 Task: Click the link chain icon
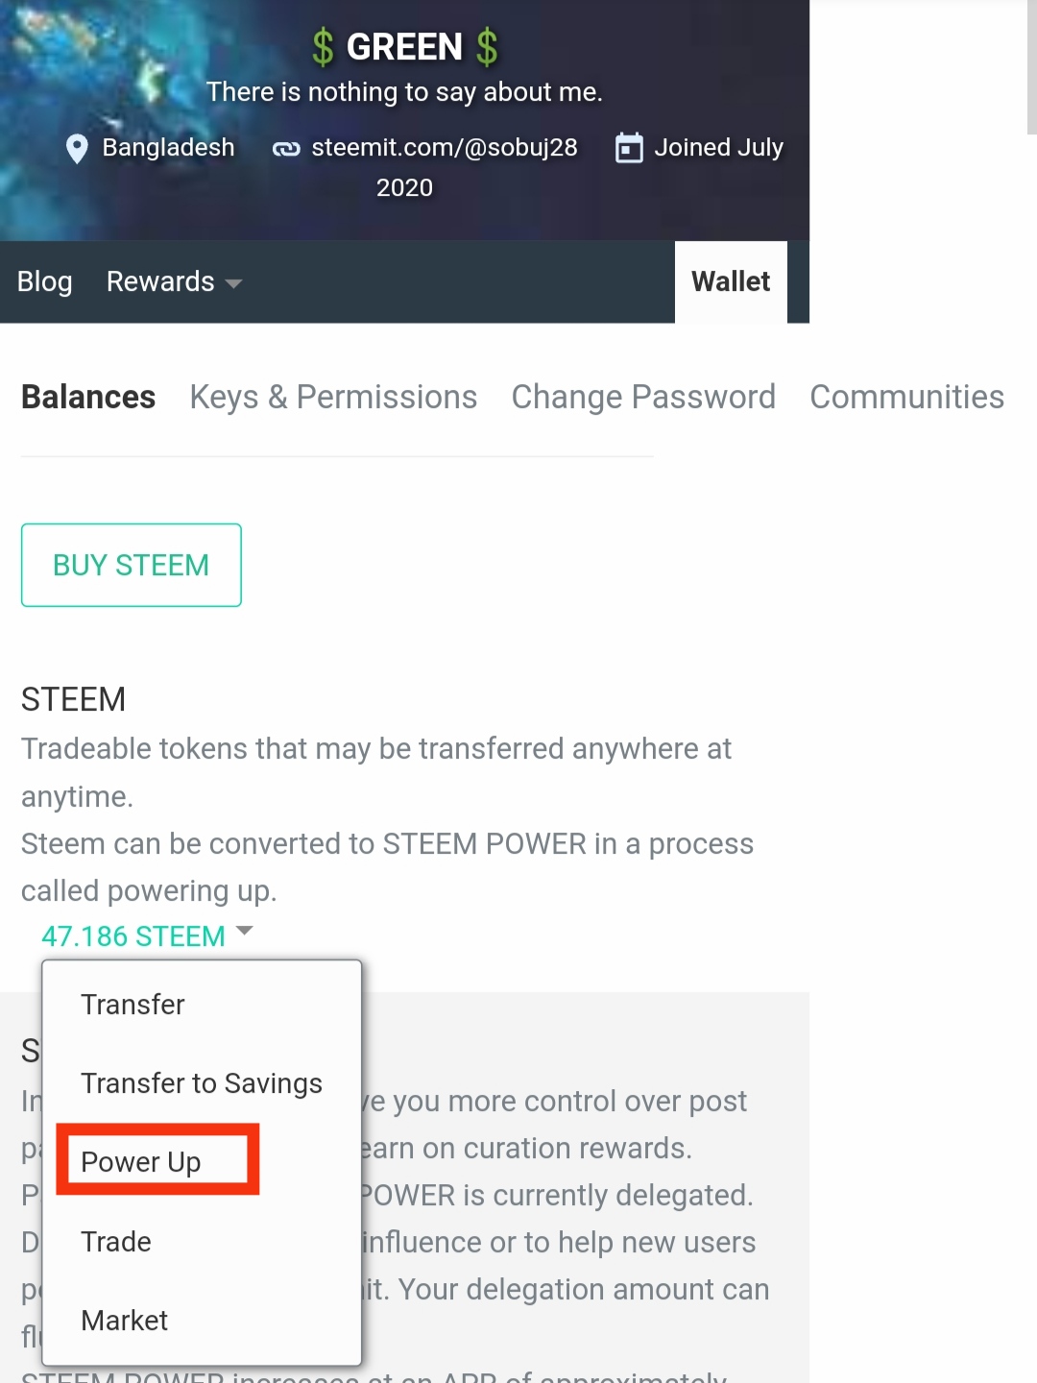tap(286, 149)
